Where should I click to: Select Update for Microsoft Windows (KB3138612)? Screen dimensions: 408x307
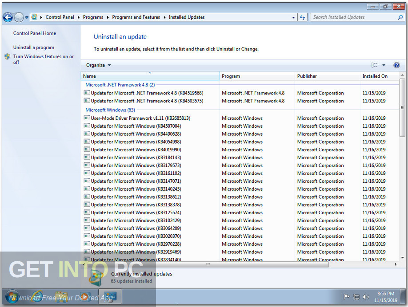point(136,197)
